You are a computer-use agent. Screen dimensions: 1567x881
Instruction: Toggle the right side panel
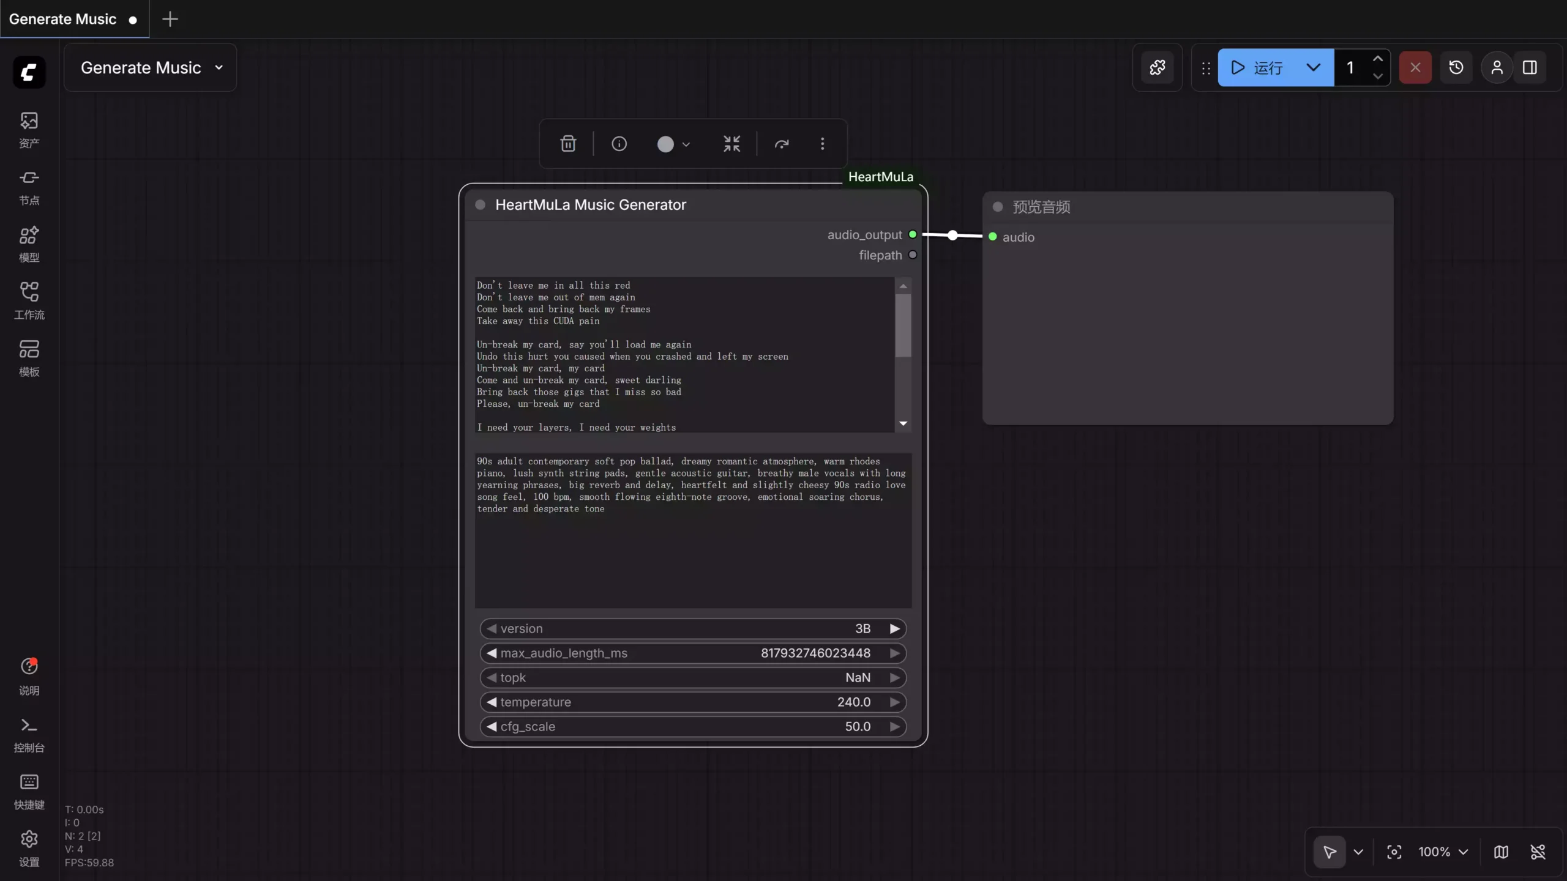pos(1530,67)
